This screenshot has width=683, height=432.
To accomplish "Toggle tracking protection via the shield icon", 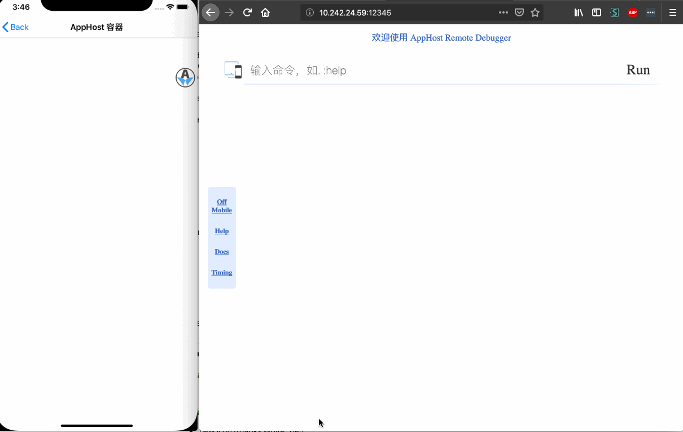I will point(519,12).
